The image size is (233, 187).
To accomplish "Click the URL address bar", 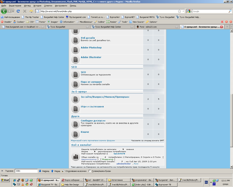I will [108, 11].
